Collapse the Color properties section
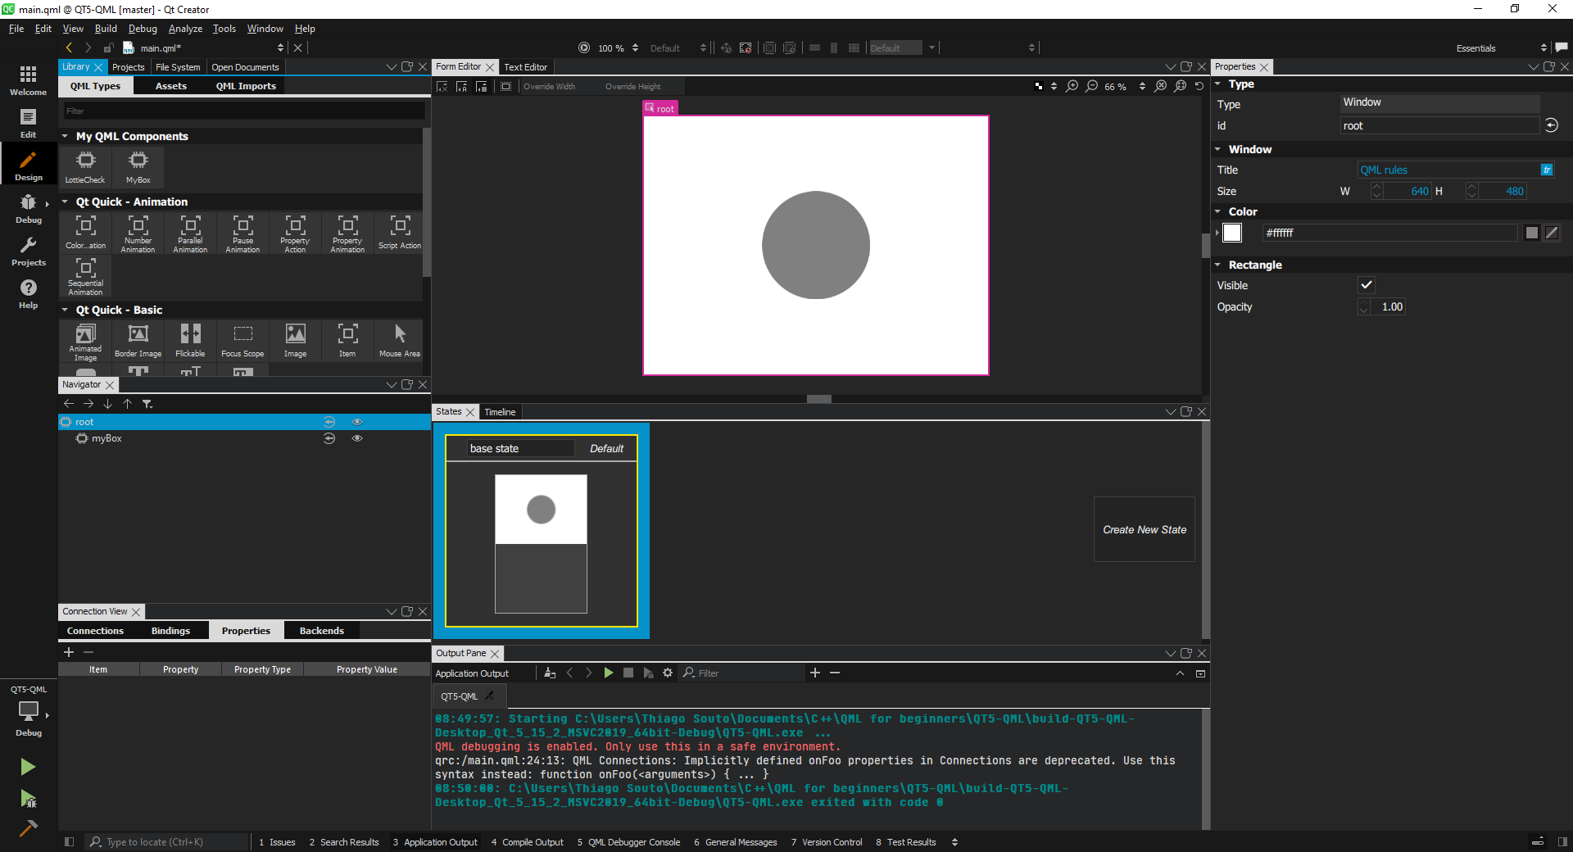Screen dimensions: 1573x852 coord(1217,211)
